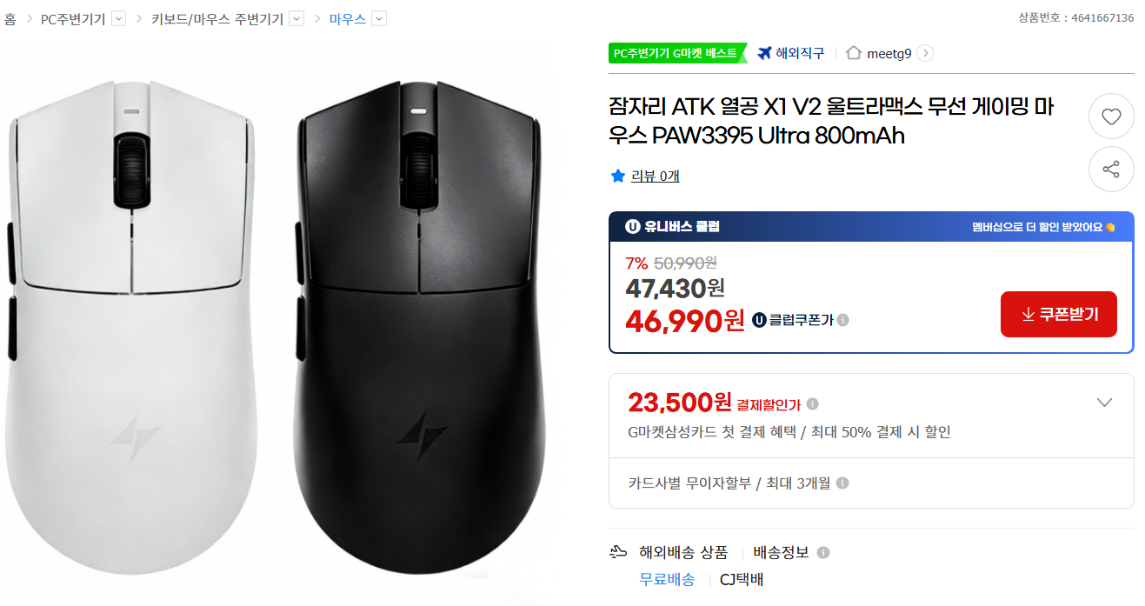Click the heart wishlist icon
The height and width of the screenshot is (606, 1145).
pos(1111,116)
